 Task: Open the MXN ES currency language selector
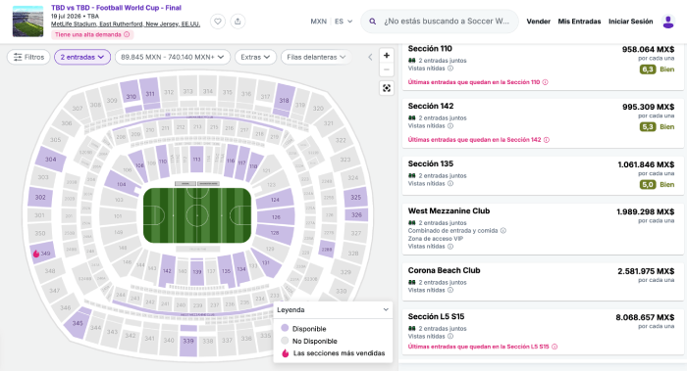[x=332, y=21]
